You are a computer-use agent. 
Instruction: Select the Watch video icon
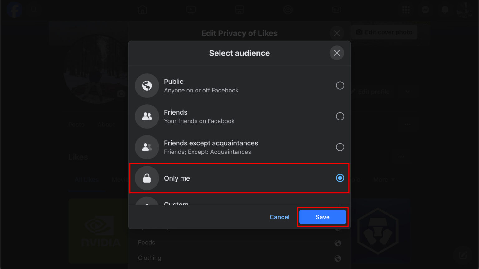(191, 10)
